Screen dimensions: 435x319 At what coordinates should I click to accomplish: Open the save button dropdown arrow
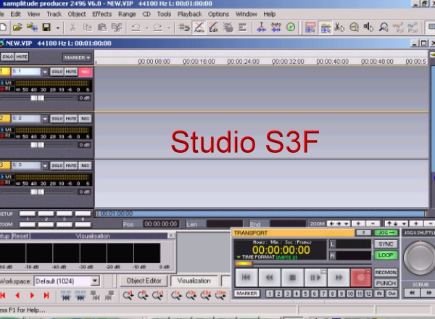pos(58,28)
